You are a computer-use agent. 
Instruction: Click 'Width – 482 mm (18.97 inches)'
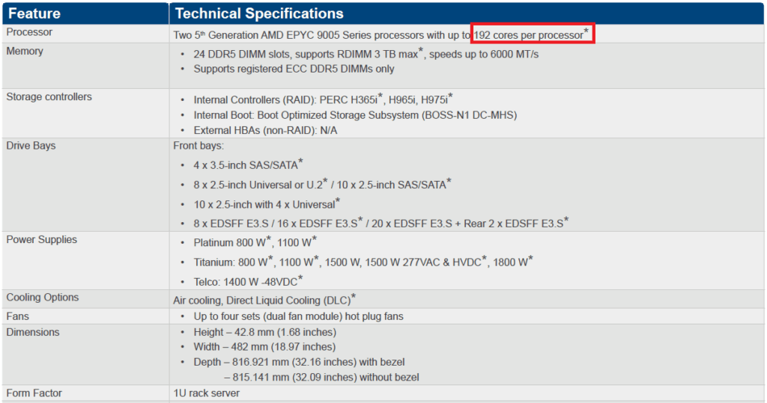coord(264,347)
